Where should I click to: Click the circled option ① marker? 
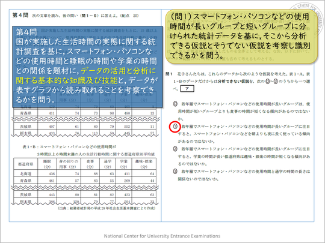tap(175, 127)
